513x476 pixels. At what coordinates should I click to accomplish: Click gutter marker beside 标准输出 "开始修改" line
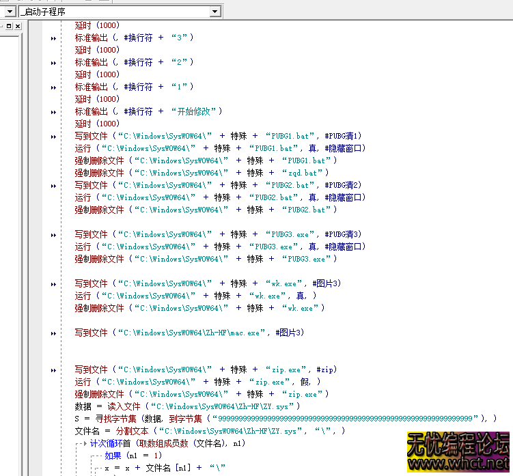pyautogui.click(x=53, y=112)
